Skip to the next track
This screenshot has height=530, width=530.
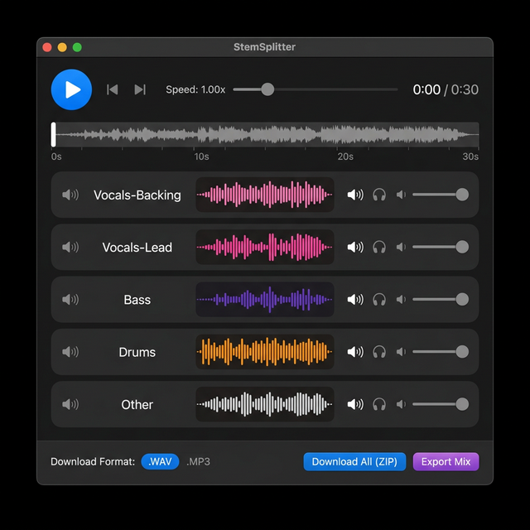[140, 89]
